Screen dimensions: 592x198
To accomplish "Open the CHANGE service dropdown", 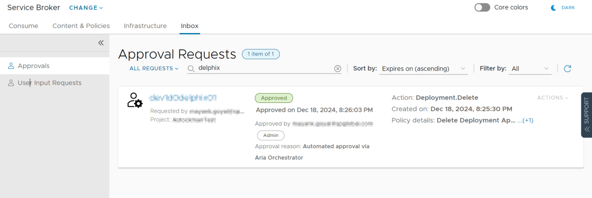I will (x=86, y=8).
